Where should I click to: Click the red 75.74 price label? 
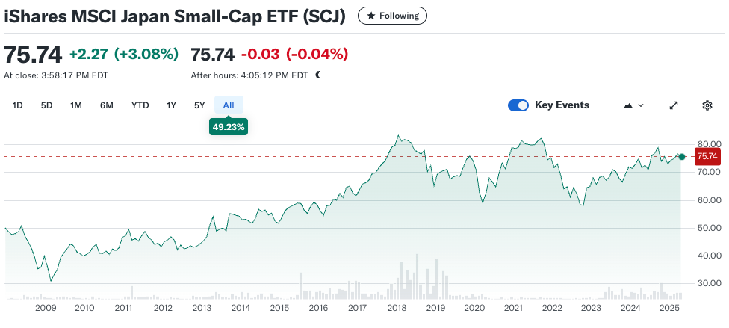click(707, 156)
